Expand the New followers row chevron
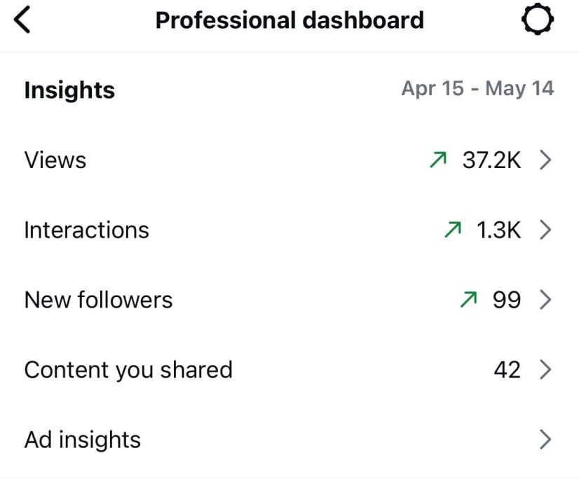Viewport: 579px width, 489px height. (x=545, y=301)
